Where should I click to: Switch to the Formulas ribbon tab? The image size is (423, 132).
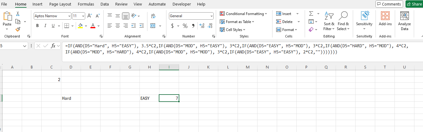tap(86, 4)
